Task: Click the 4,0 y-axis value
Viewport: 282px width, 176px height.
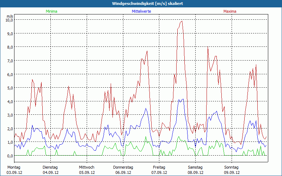Action: (10, 101)
